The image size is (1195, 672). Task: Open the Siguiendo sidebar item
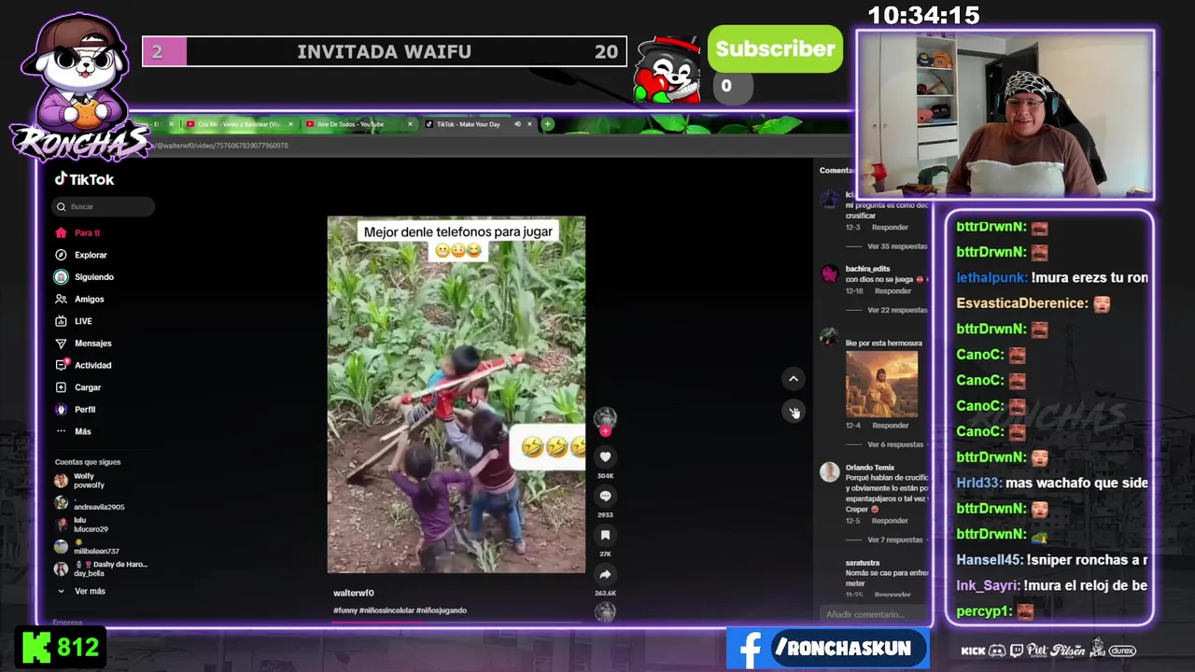click(x=84, y=277)
